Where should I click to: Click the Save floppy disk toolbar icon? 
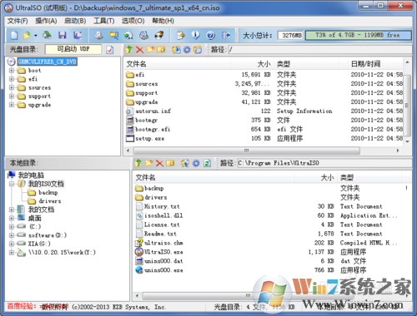tap(63, 35)
